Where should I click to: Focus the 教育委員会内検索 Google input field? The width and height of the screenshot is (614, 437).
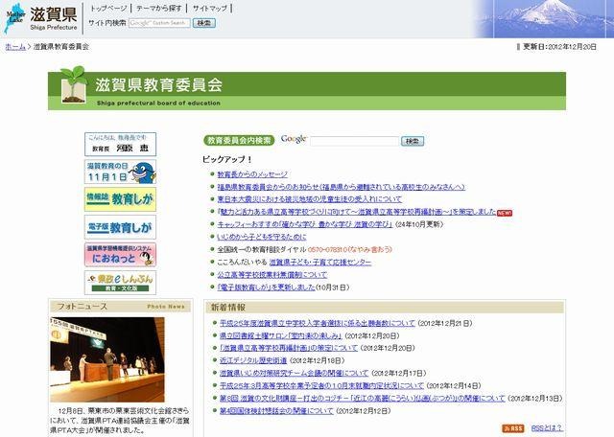click(354, 141)
